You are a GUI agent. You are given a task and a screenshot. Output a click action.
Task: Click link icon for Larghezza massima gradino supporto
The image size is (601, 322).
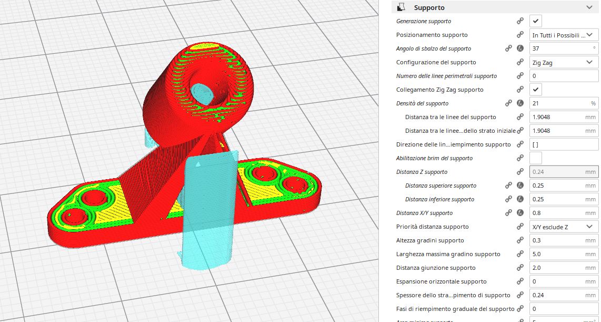(x=520, y=254)
